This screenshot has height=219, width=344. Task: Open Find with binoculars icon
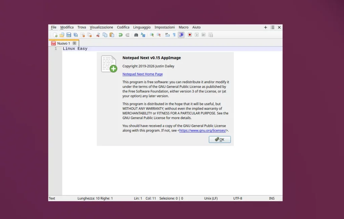point(136,35)
